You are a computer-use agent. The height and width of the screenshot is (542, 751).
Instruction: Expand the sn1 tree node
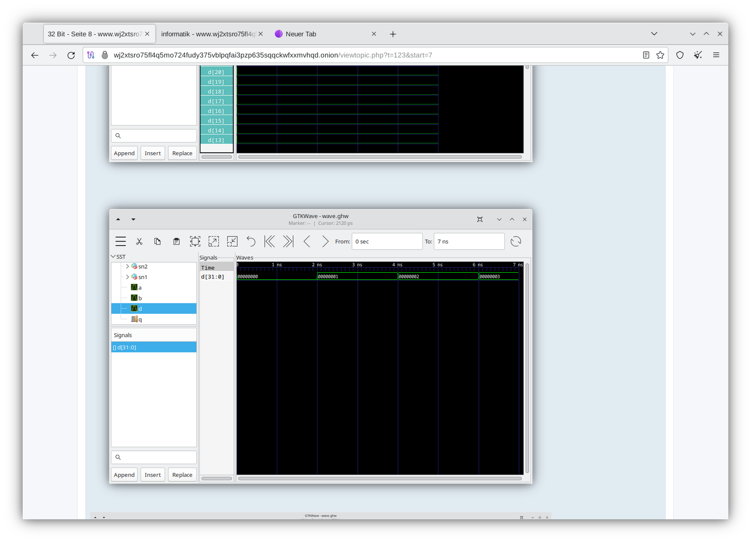pyautogui.click(x=128, y=277)
